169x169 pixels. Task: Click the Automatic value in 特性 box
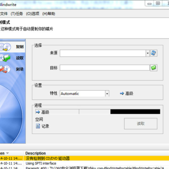[x=70, y=93]
